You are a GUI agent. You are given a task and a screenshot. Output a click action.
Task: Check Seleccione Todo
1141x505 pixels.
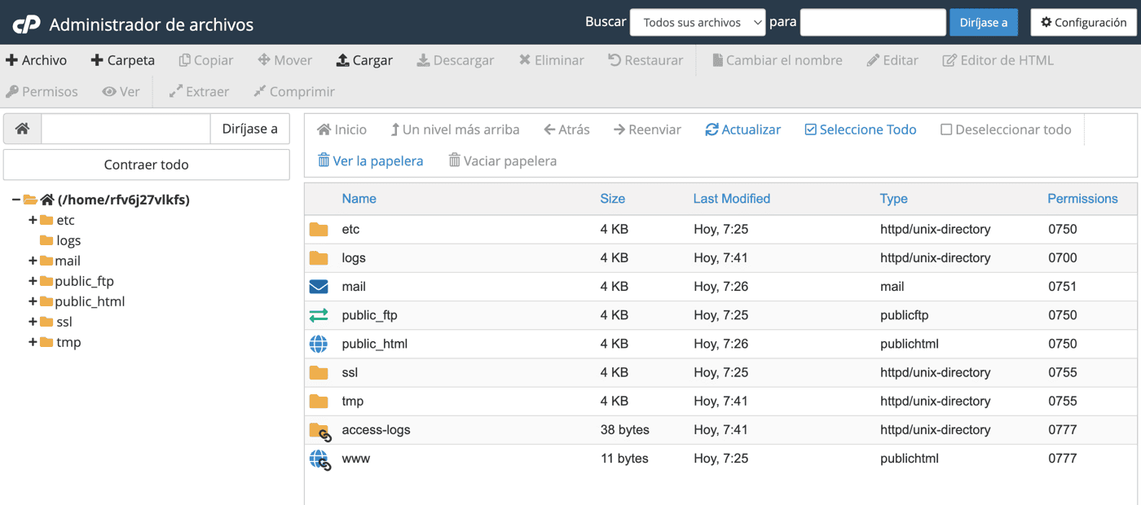pyautogui.click(x=861, y=130)
